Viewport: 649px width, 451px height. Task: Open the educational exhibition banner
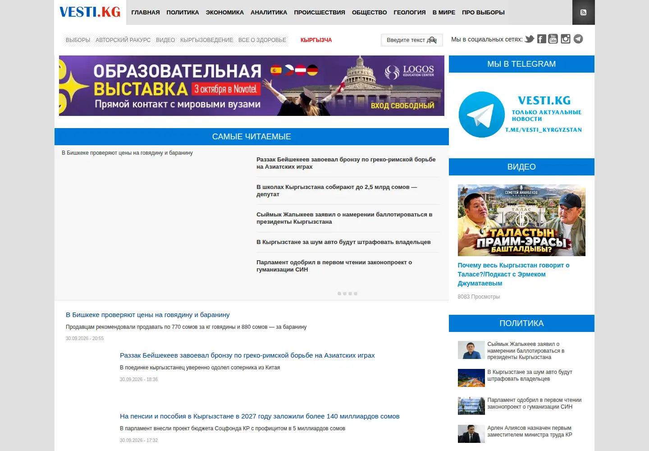click(251, 86)
